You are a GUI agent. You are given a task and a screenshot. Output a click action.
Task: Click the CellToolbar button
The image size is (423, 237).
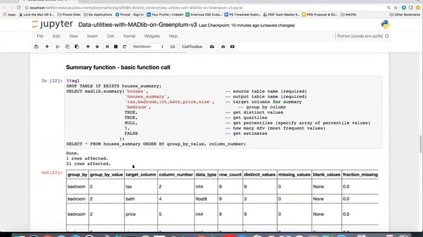192,47
